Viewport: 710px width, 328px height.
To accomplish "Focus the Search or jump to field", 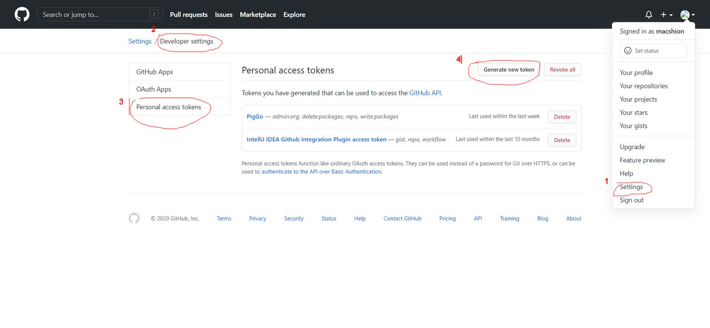I will [100, 14].
